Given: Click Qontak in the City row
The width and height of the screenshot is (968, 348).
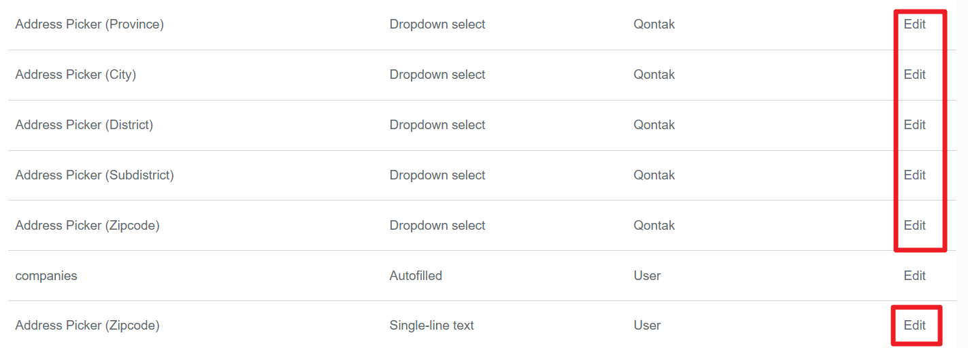Looking at the screenshot, I should [x=654, y=75].
